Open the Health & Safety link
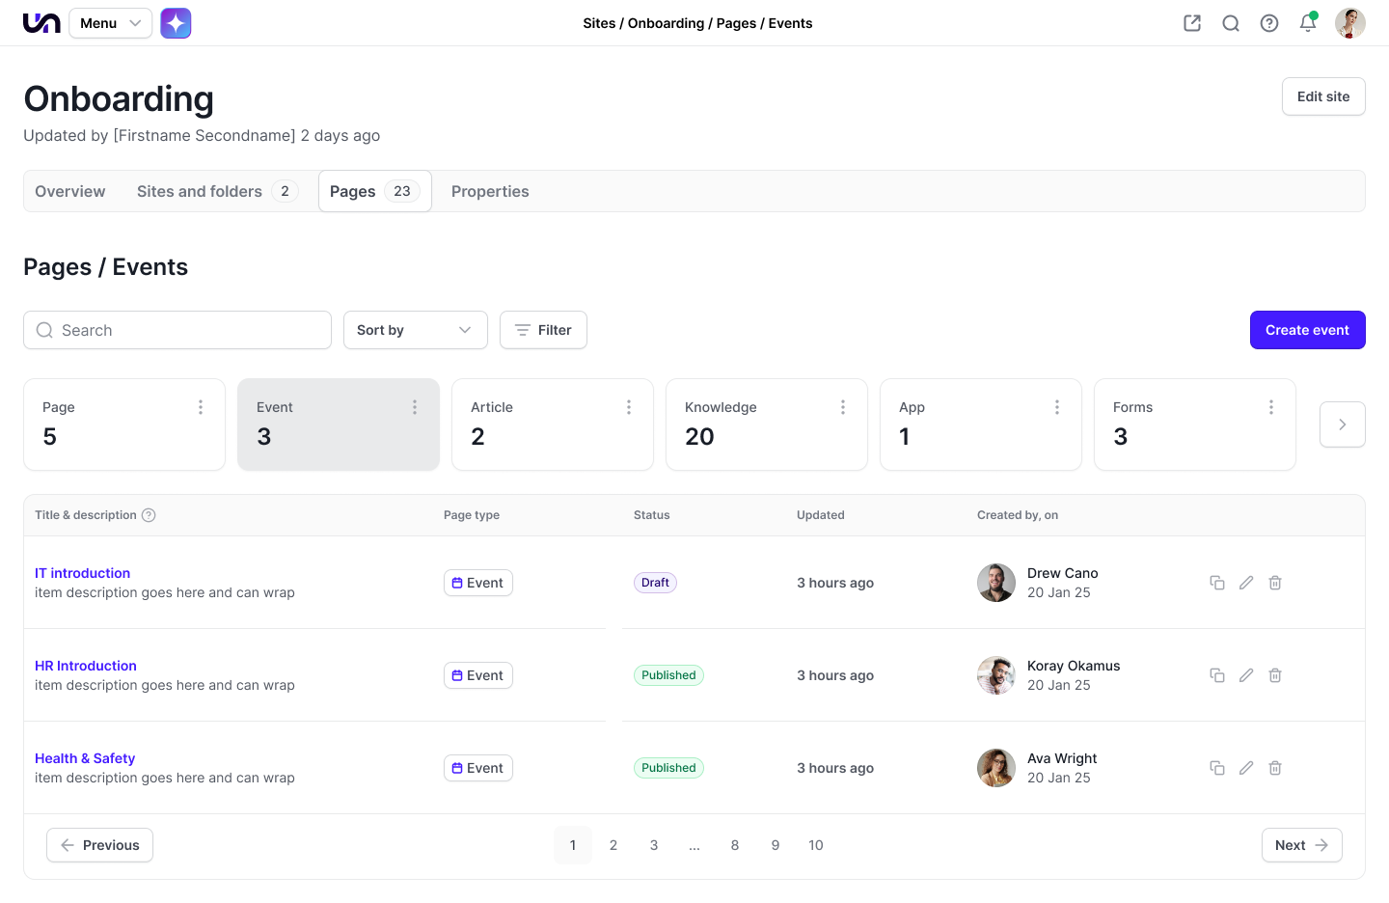The image size is (1389, 903). (x=85, y=758)
